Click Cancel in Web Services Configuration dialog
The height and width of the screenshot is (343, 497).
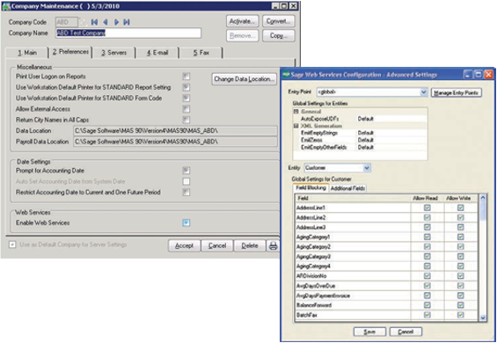[406, 332]
